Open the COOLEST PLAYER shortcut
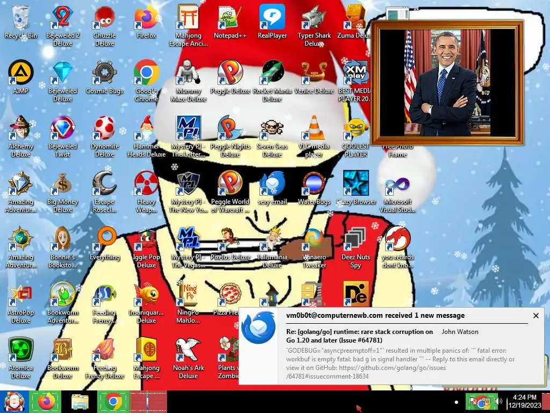550x413 pixels. 356,136
